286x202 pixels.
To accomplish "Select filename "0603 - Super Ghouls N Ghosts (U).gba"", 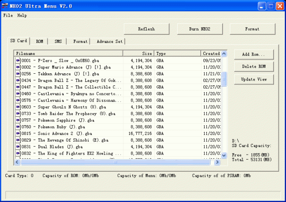I will tap(63, 107).
